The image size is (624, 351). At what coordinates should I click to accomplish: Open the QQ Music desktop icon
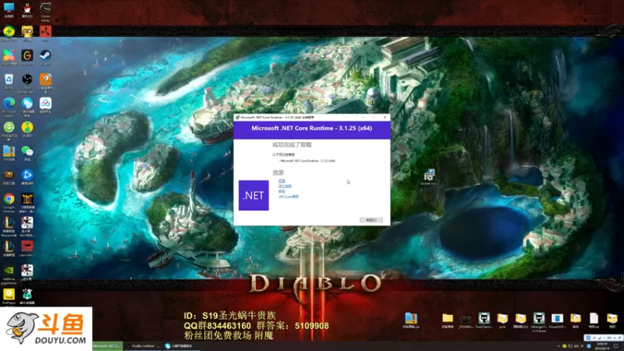(x=27, y=129)
